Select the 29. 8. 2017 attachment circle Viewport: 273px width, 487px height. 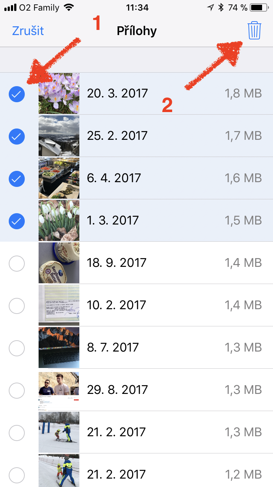click(x=17, y=390)
